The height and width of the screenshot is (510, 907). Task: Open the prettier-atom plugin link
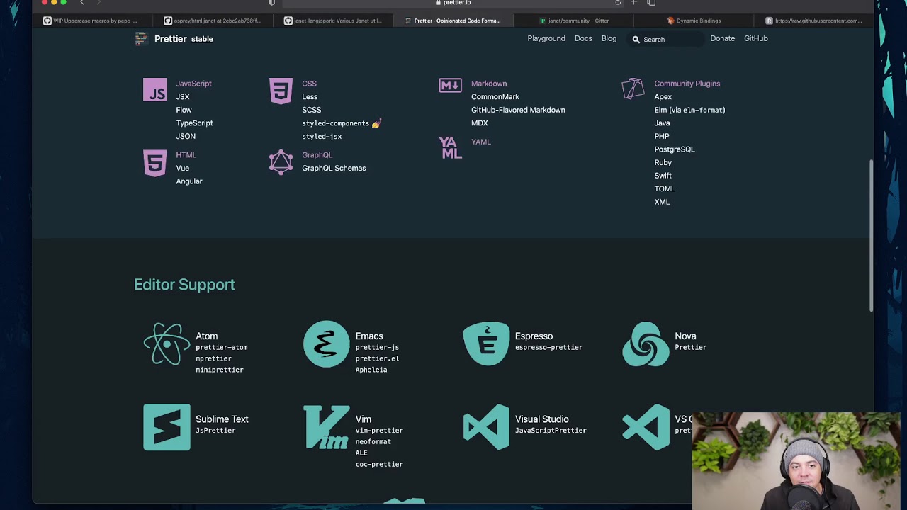tap(222, 347)
